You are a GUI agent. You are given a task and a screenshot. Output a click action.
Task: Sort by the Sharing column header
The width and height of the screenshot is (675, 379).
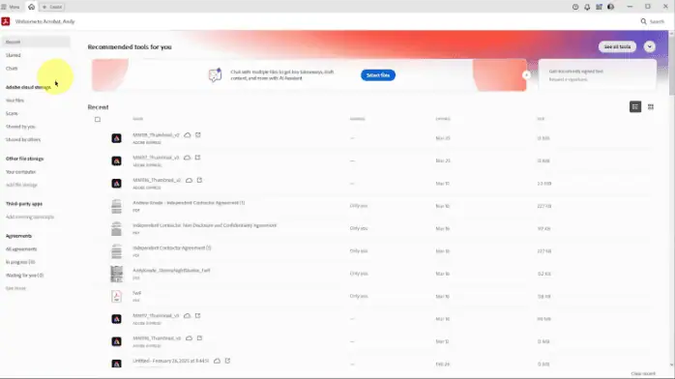pyautogui.click(x=357, y=119)
